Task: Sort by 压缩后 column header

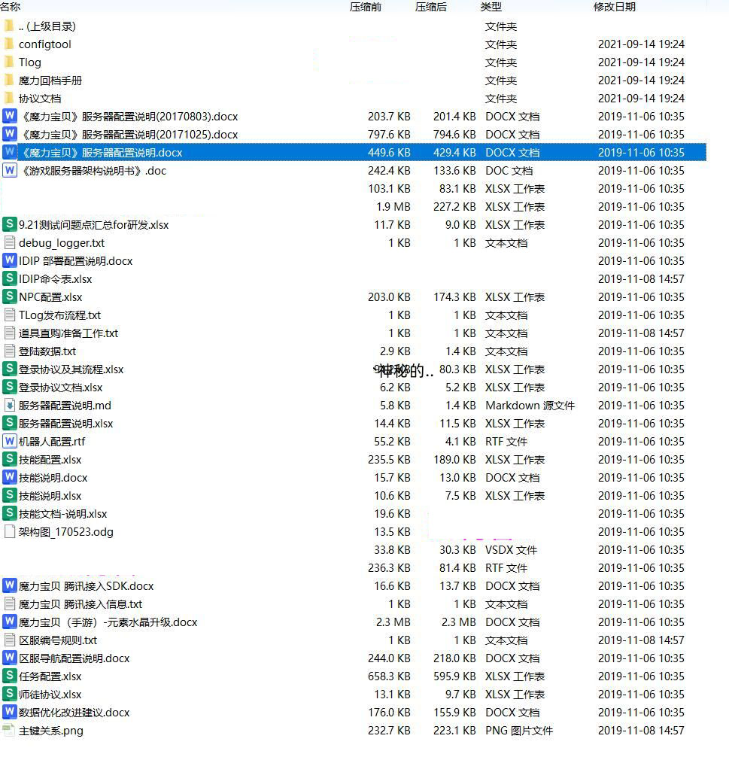Action: click(x=430, y=7)
